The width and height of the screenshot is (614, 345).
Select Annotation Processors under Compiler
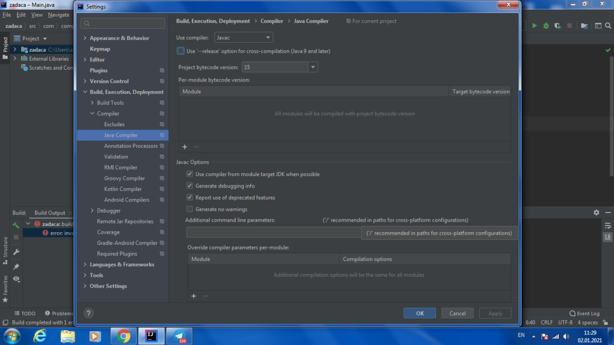coord(131,146)
